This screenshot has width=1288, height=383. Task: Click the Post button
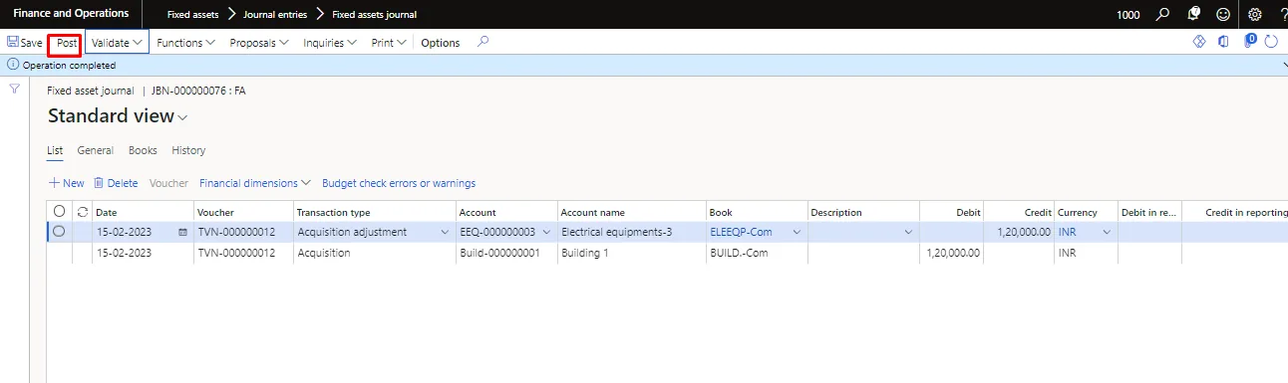tap(67, 43)
